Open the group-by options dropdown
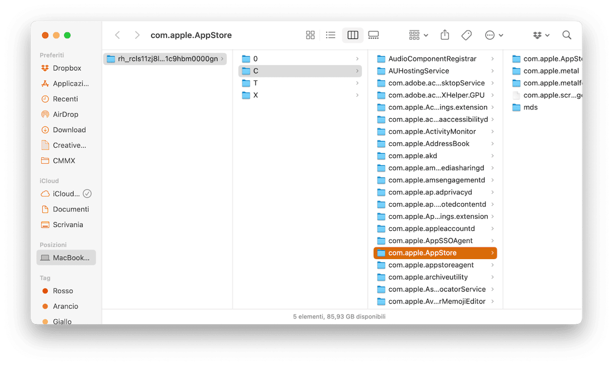 [418, 35]
